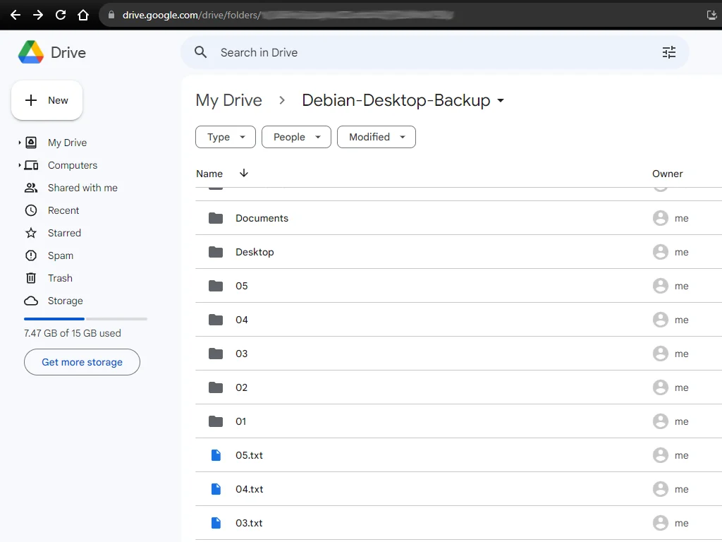The height and width of the screenshot is (542, 722).
Task: Select the 03.txt file name
Action: (x=249, y=523)
